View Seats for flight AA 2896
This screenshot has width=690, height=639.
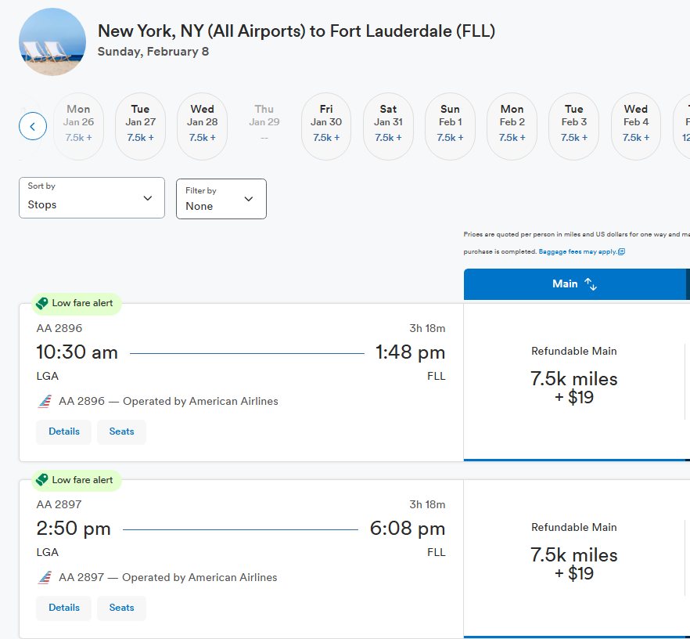tap(121, 431)
